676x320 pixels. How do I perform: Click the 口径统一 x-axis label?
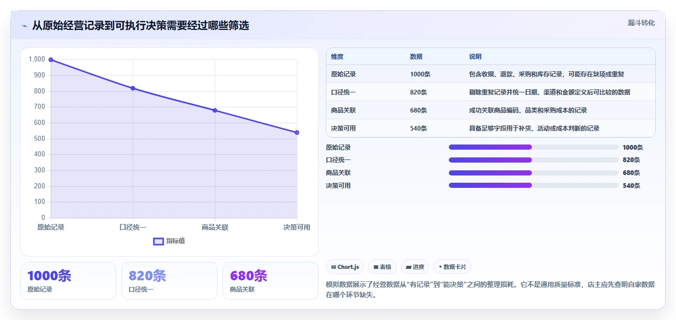[133, 227]
